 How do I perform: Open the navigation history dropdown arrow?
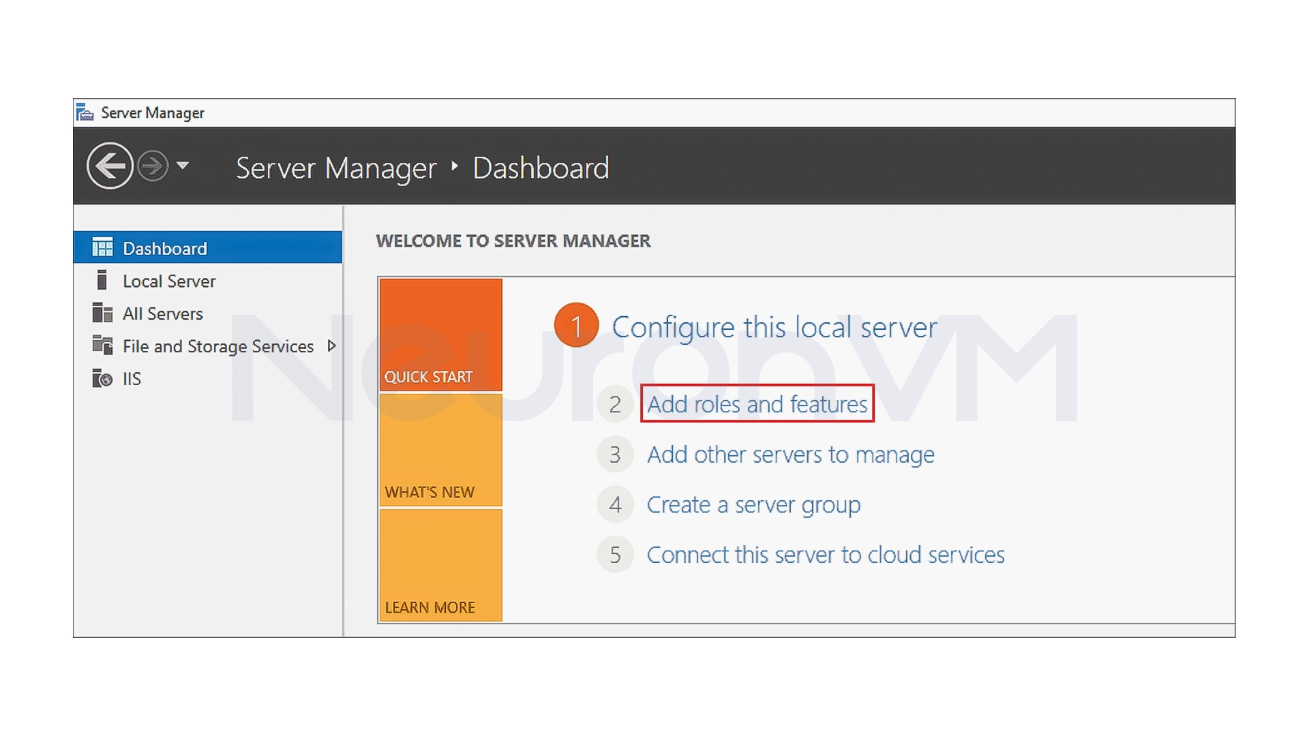[x=183, y=166]
